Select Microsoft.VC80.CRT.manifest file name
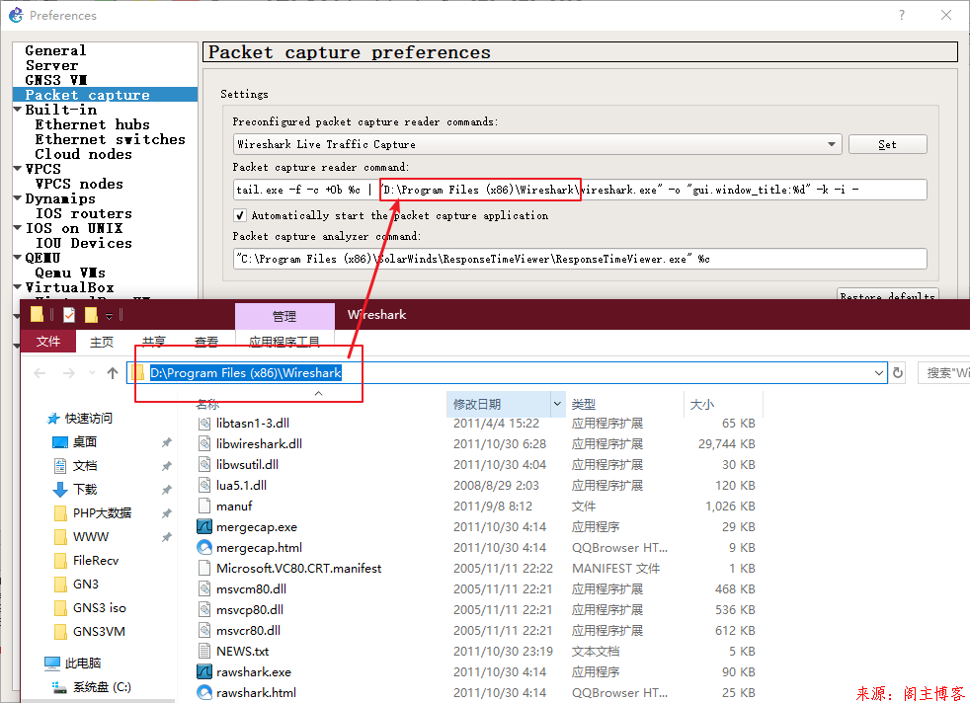Viewport: 970px width, 703px height. [298, 568]
